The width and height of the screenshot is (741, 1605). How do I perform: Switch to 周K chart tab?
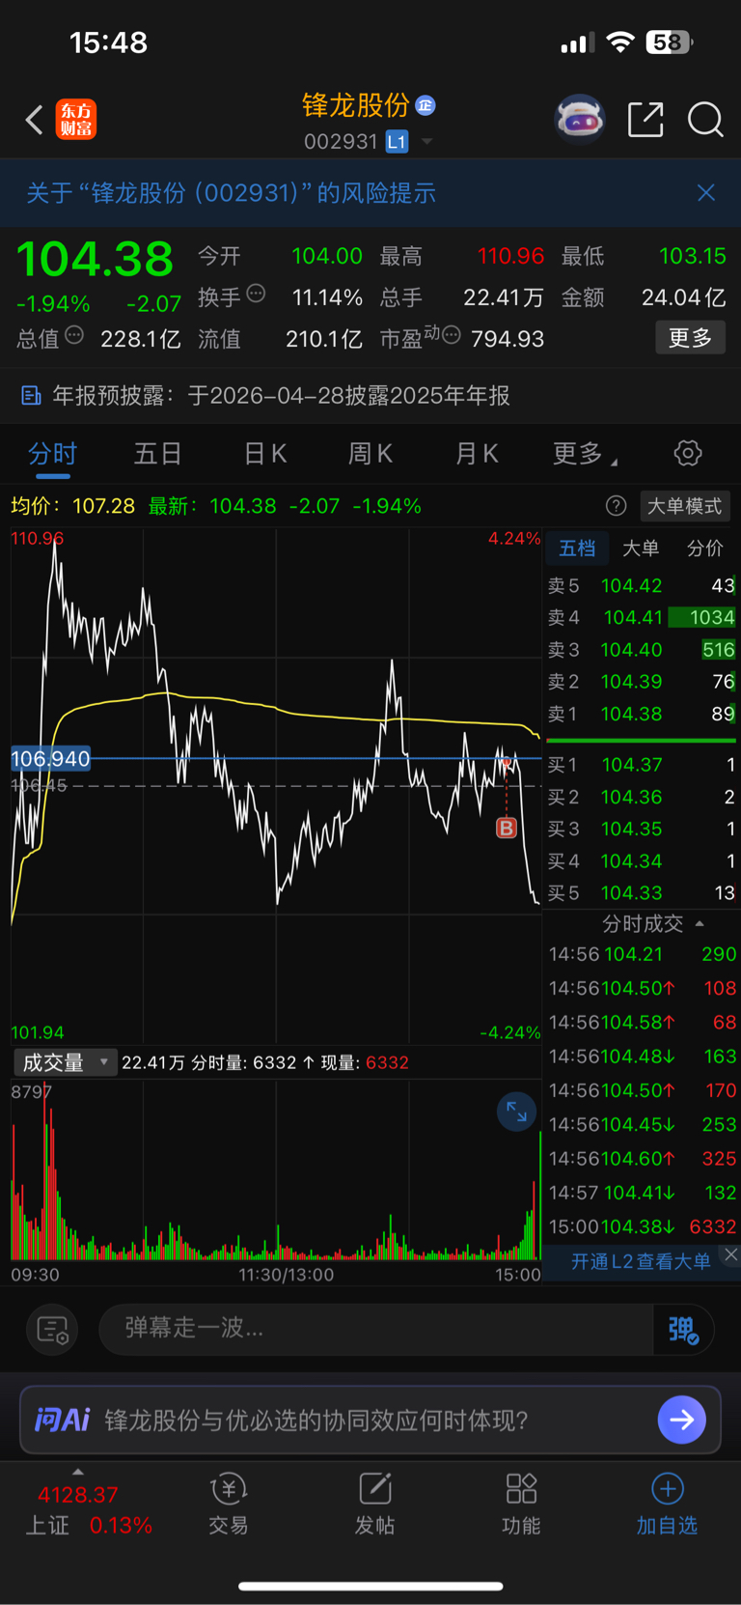pyautogui.click(x=370, y=454)
